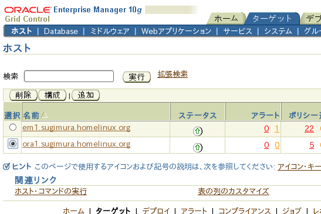This screenshot has height=214, width=321.
Task: Open the 拡張検索 advanced search link
Action: click(173, 74)
